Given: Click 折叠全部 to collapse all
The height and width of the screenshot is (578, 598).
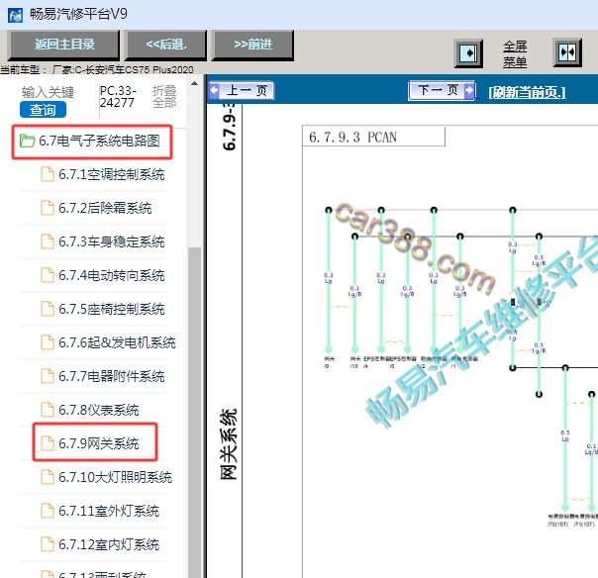Looking at the screenshot, I should 164,96.
